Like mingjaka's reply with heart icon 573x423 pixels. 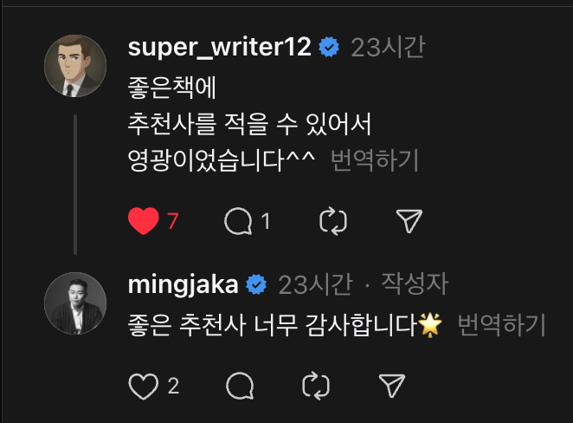142,386
